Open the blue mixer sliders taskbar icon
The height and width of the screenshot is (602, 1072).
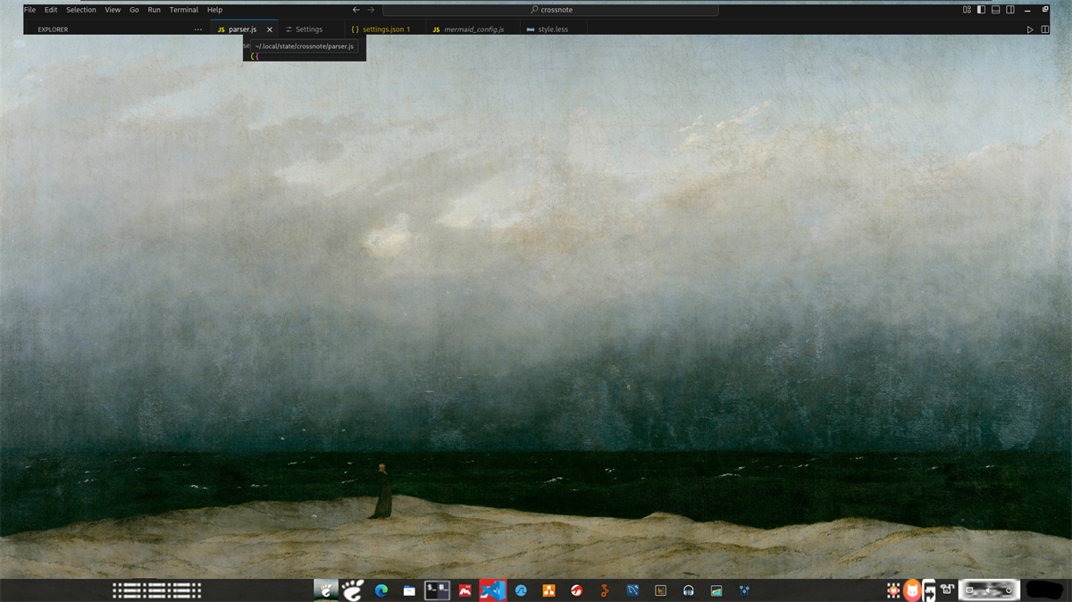coord(744,590)
